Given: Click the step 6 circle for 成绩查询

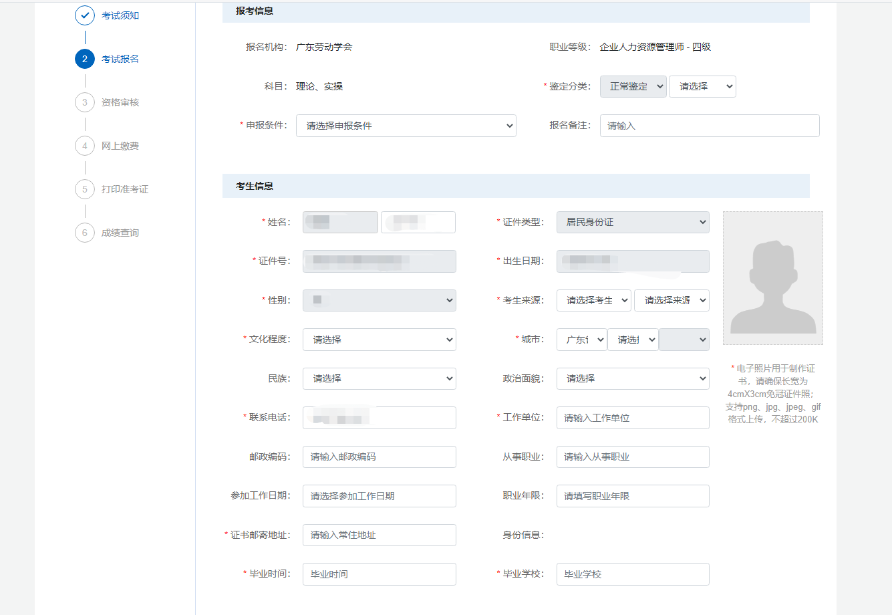Looking at the screenshot, I should tap(85, 233).
